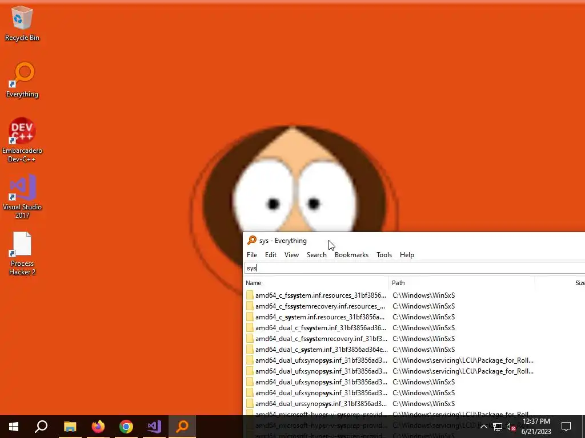Click the Everything window title icon
The height and width of the screenshot is (438, 585).
click(x=252, y=240)
